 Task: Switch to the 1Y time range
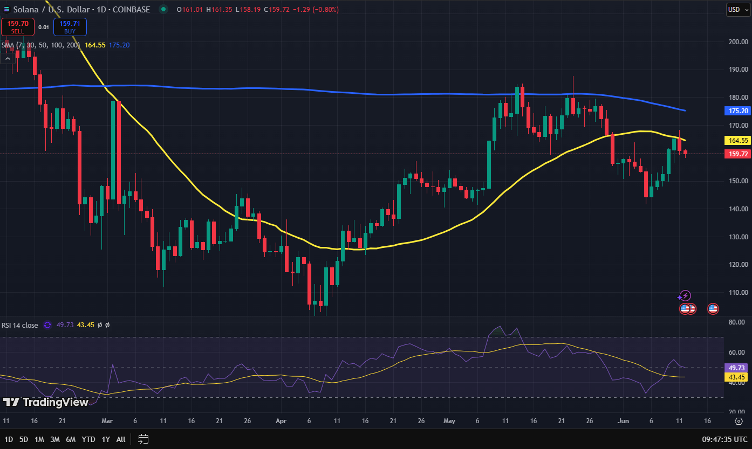point(106,439)
